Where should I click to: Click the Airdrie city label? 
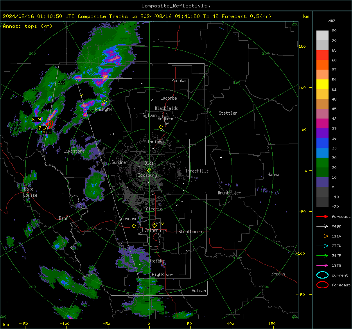point(154,209)
